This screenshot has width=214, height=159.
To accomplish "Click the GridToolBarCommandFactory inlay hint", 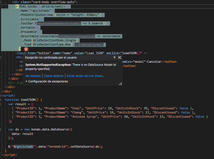I will [x=59, y=24].
